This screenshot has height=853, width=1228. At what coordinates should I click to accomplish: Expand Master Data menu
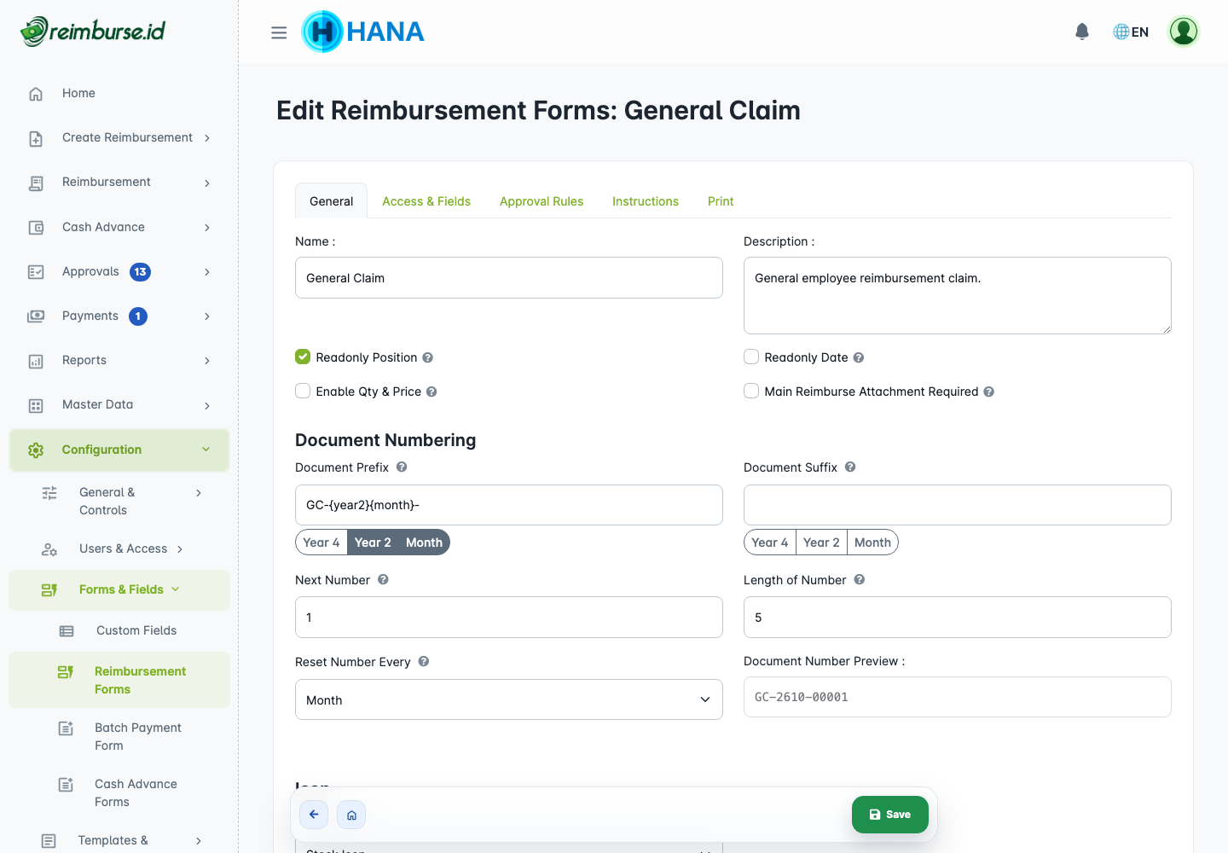119,404
